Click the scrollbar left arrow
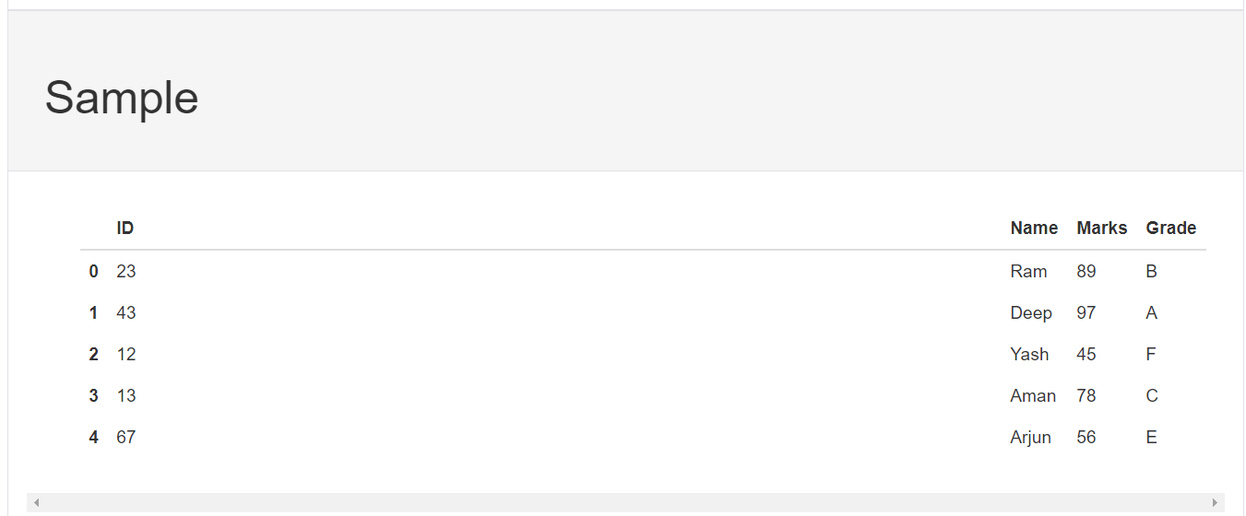The width and height of the screenshot is (1246, 516). tap(37, 502)
